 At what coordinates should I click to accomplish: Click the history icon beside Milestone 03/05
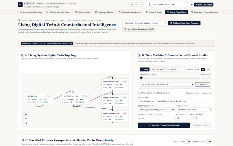[x=19, y=20]
